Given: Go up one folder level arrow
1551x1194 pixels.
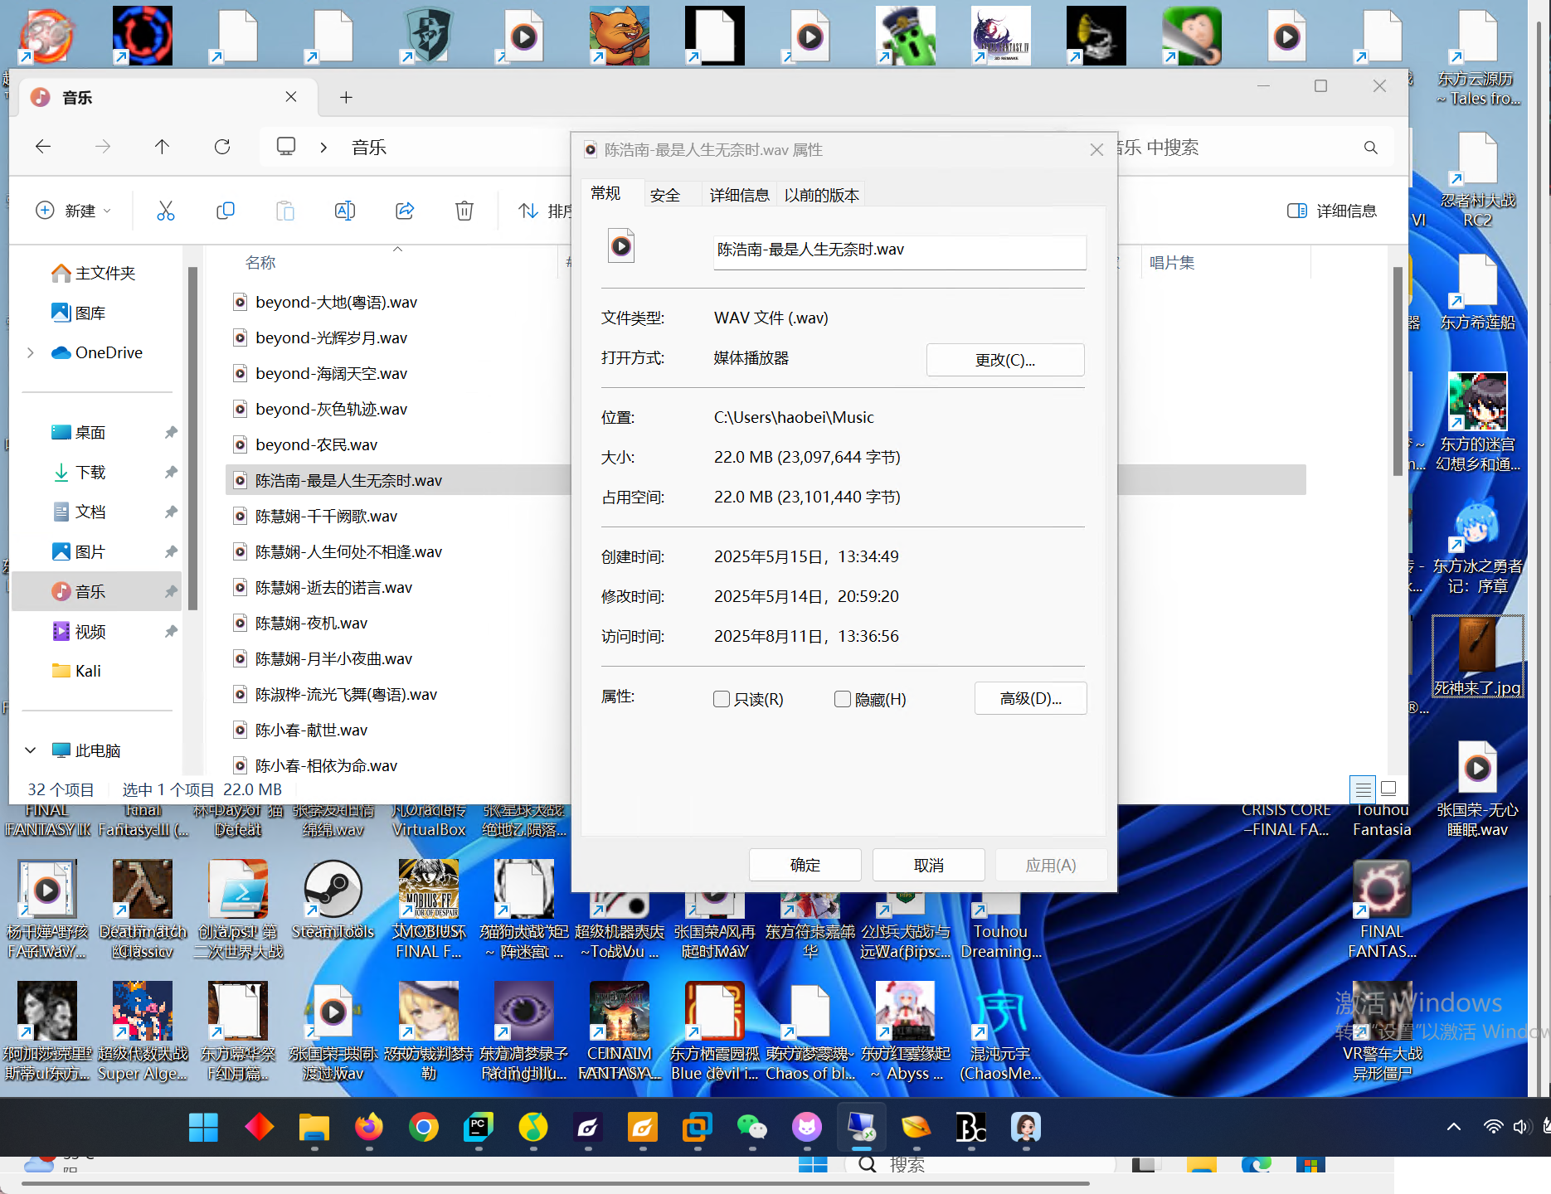Looking at the screenshot, I should tap(162, 147).
